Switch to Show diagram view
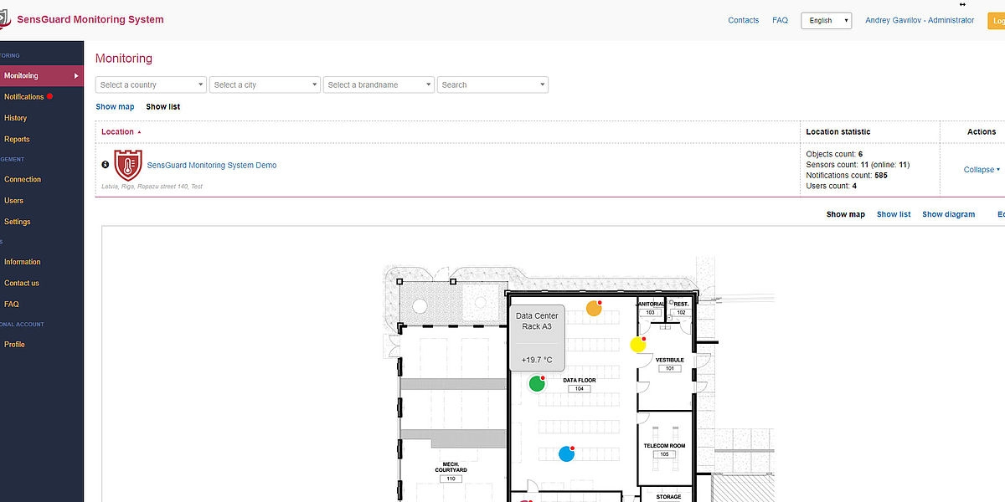This screenshot has height=502, width=1005. point(948,215)
